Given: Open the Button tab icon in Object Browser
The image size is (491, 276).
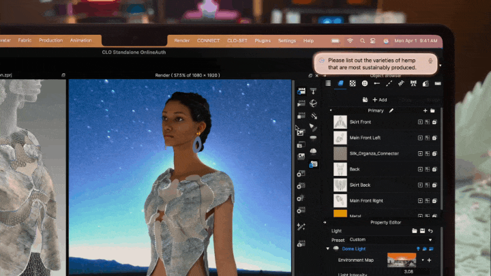Looking at the screenshot, I should (365, 83).
